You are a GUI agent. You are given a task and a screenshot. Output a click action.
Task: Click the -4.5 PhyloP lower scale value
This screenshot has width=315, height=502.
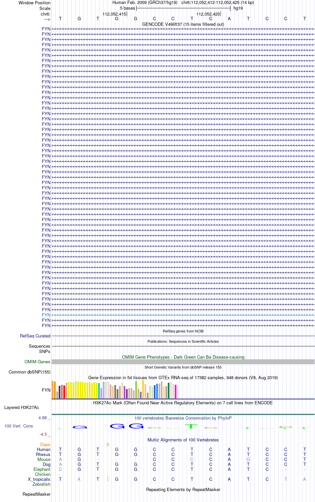[43, 434]
